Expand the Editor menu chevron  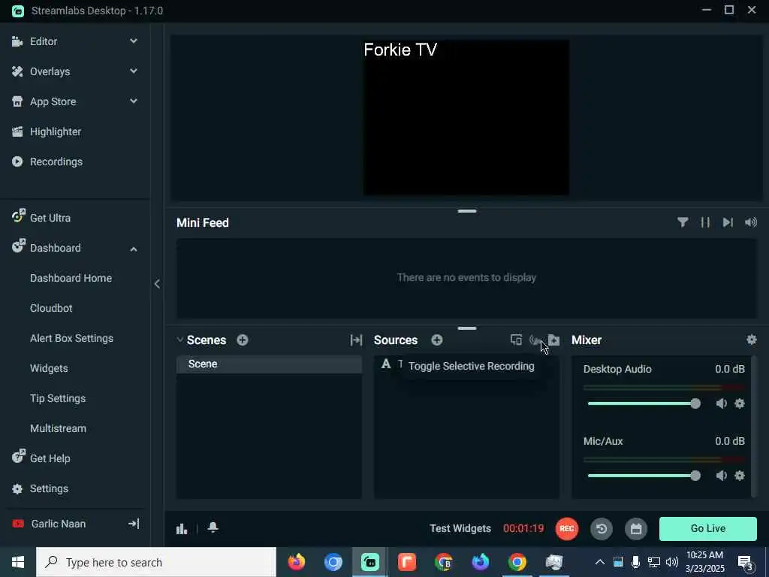[x=134, y=41]
